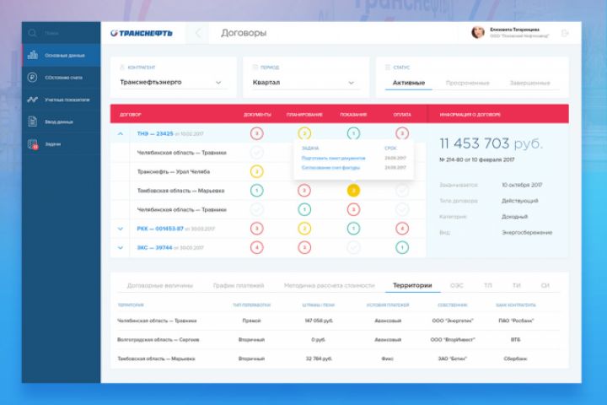Image resolution: width=607 pixels, height=405 pixels.
Task: Click the 32 784 руб. cell
Action: (319, 359)
